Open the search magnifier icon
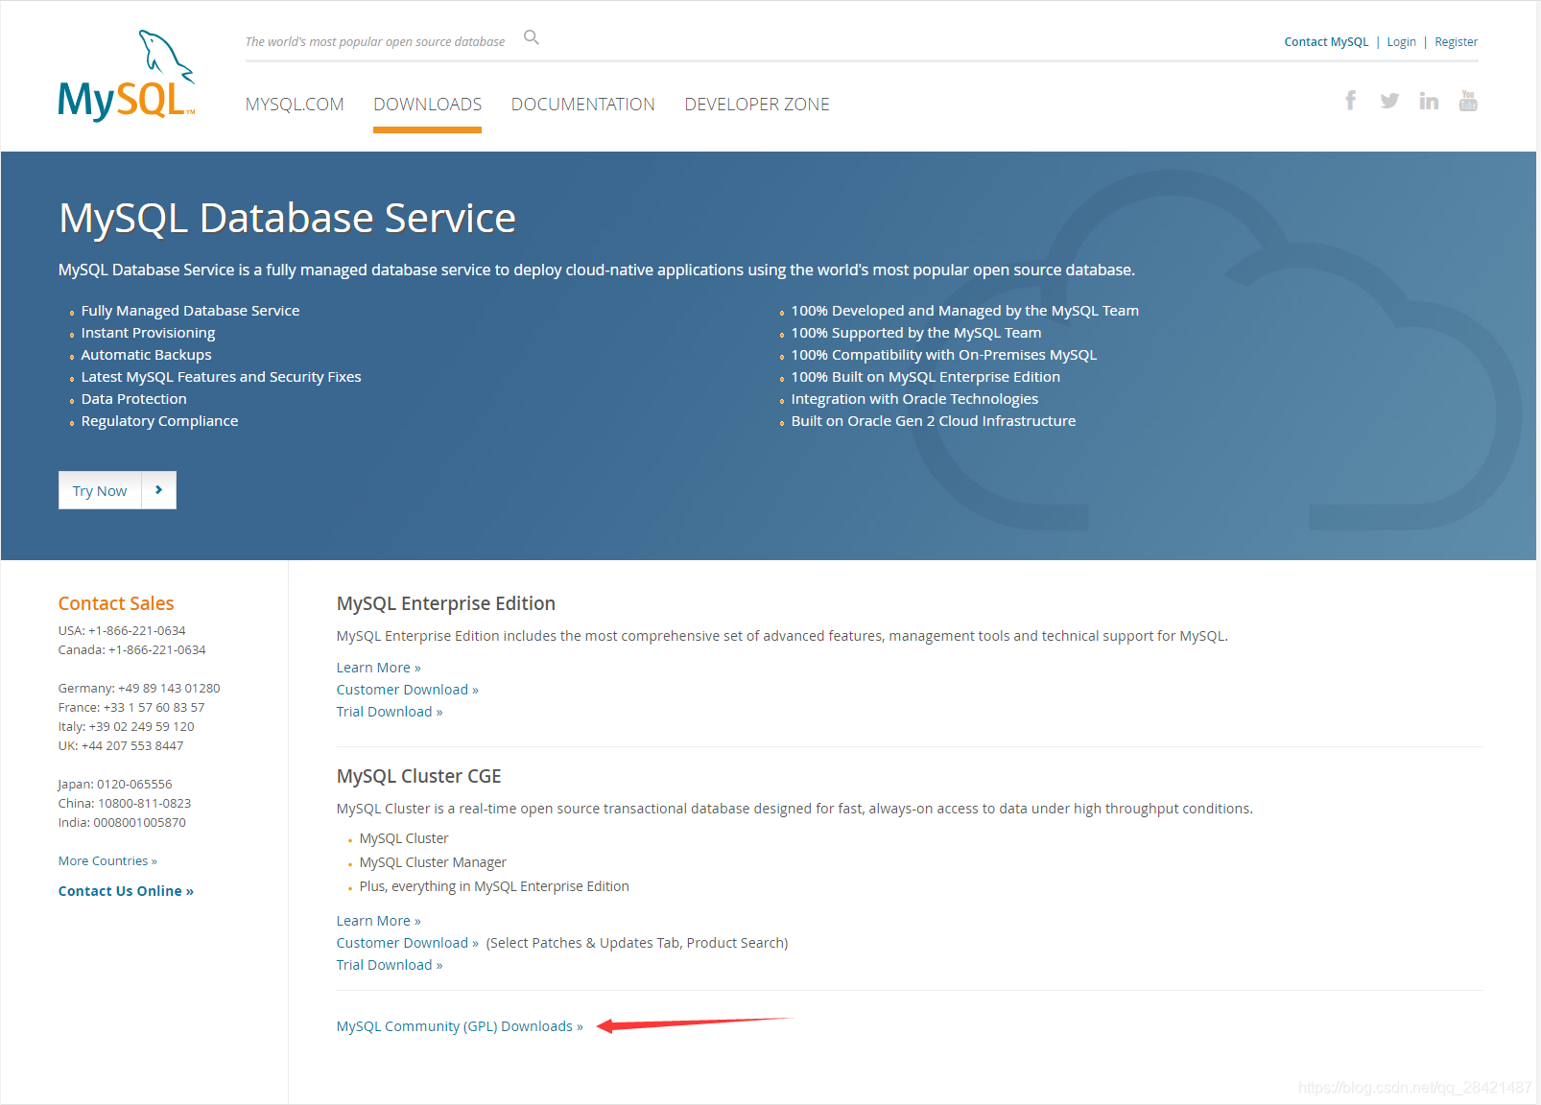The width and height of the screenshot is (1541, 1105). click(532, 38)
